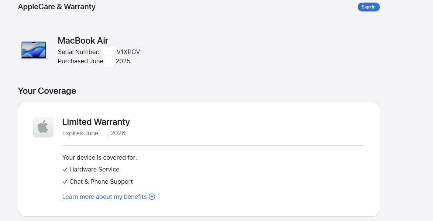Click the Limited Warranty heading
The image size is (433, 221).
click(x=96, y=122)
